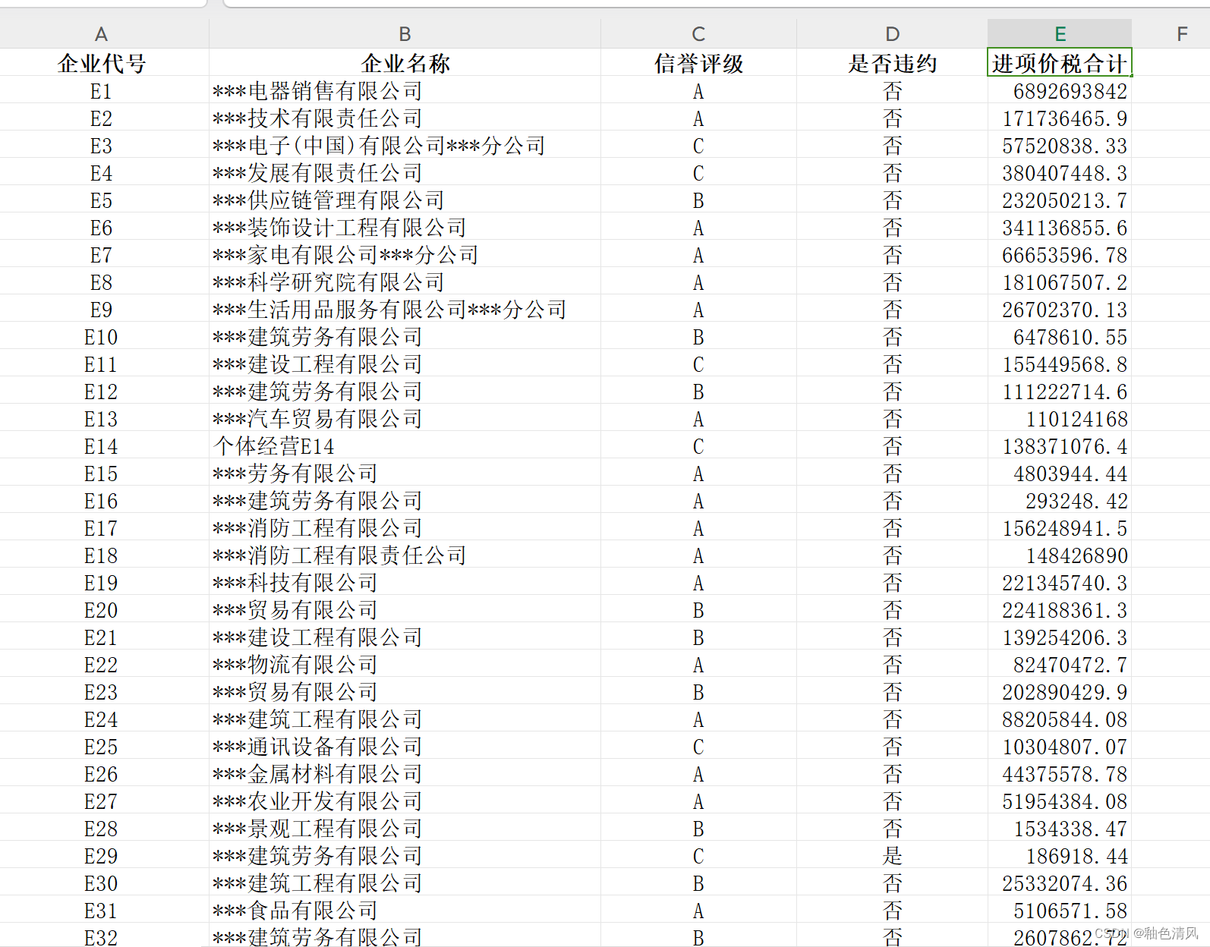Click the 是否违约 header cell

pos(892,63)
